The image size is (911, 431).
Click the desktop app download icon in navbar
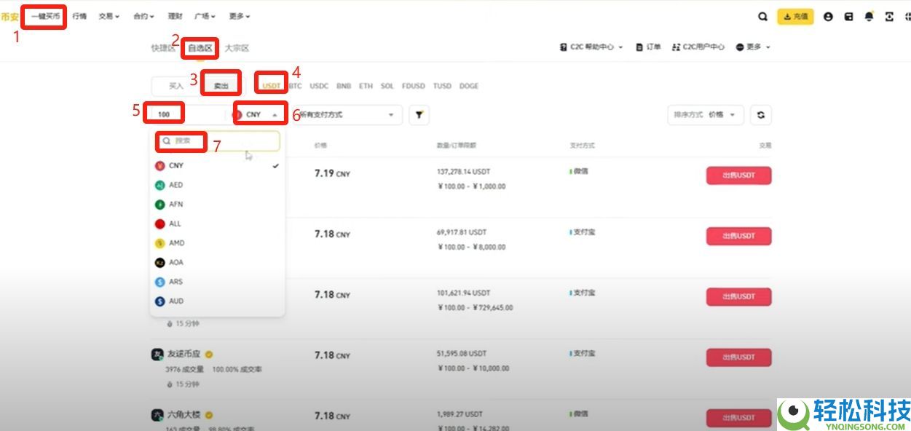click(888, 16)
